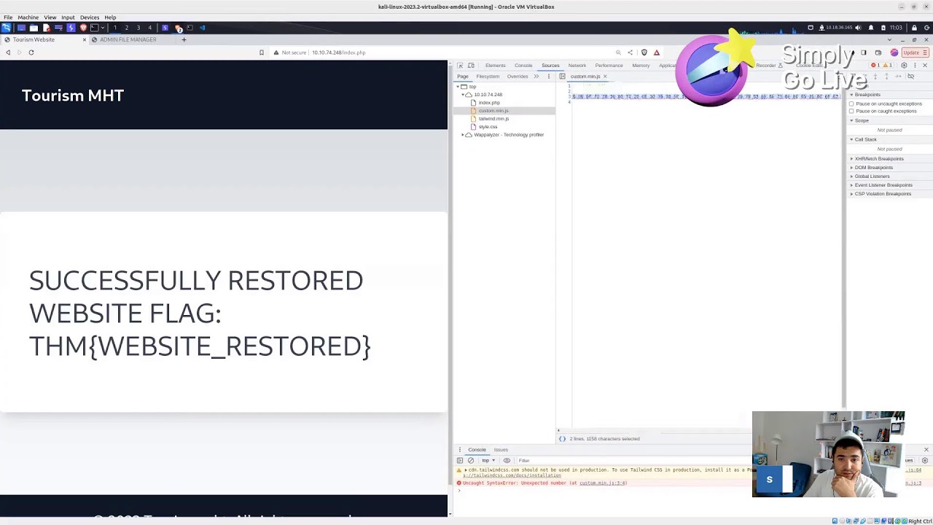
Task: Open the navigator pane three-dot menu
Action: [x=548, y=77]
